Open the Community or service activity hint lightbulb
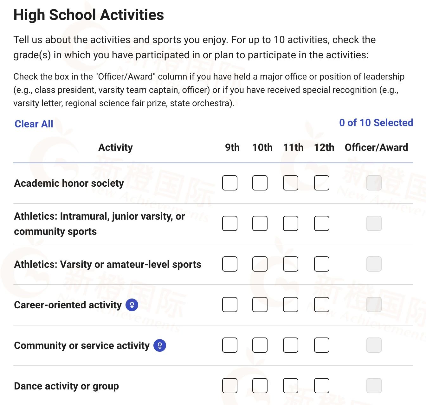Image resolution: width=426 pixels, height=405 pixels. 160,345
